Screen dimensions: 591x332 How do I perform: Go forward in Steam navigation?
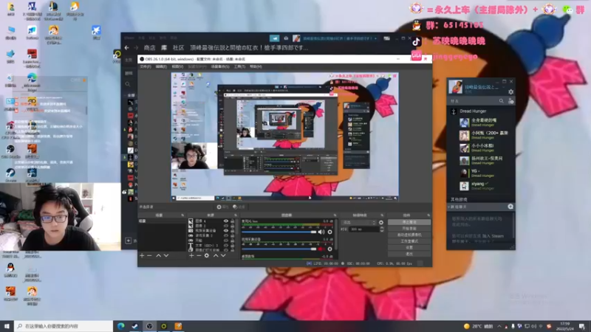(x=136, y=48)
